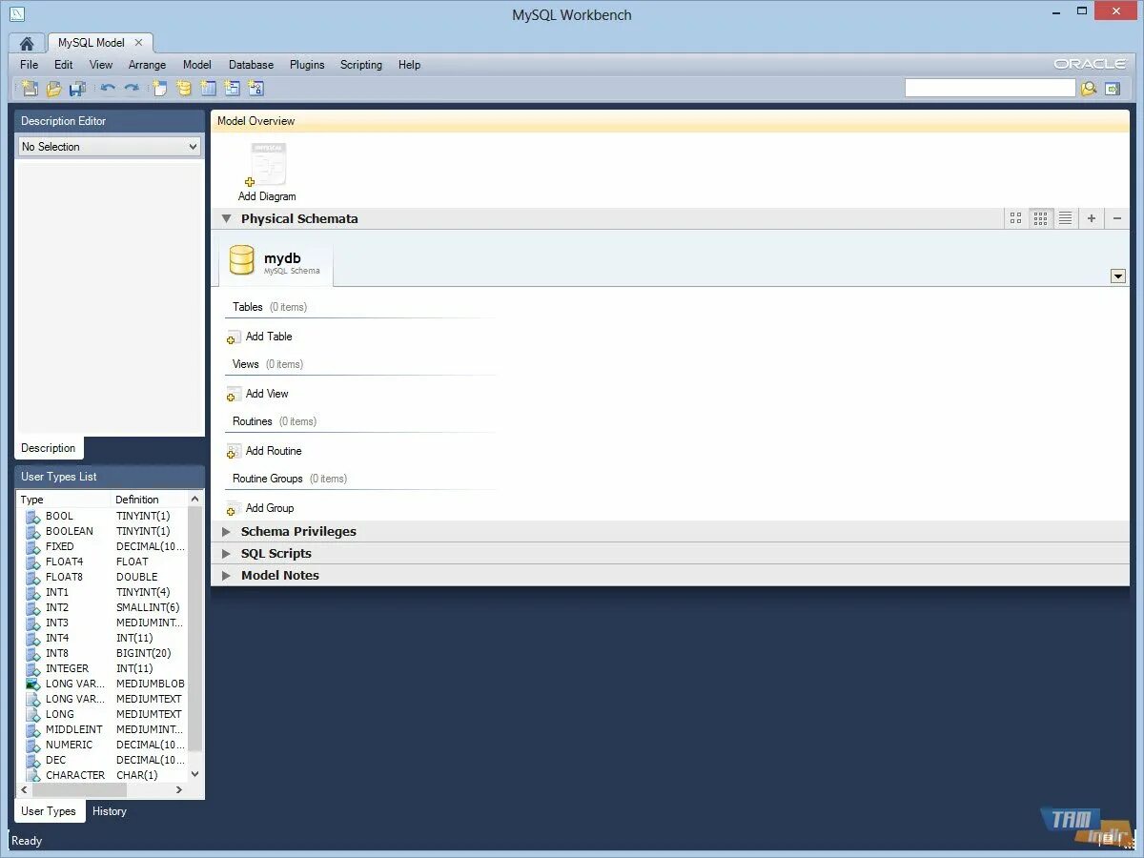Expand the Schema Privileges section

click(x=227, y=531)
